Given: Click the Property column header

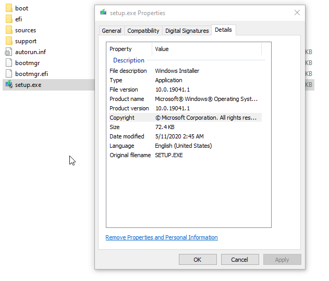Looking at the screenshot, I should coord(129,49).
